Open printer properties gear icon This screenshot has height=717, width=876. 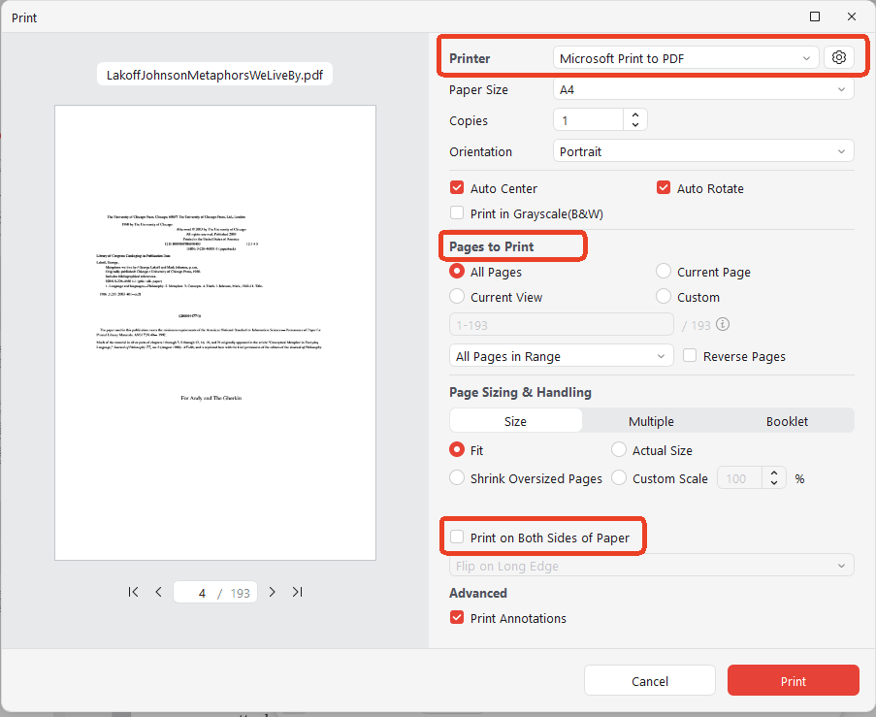[838, 57]
